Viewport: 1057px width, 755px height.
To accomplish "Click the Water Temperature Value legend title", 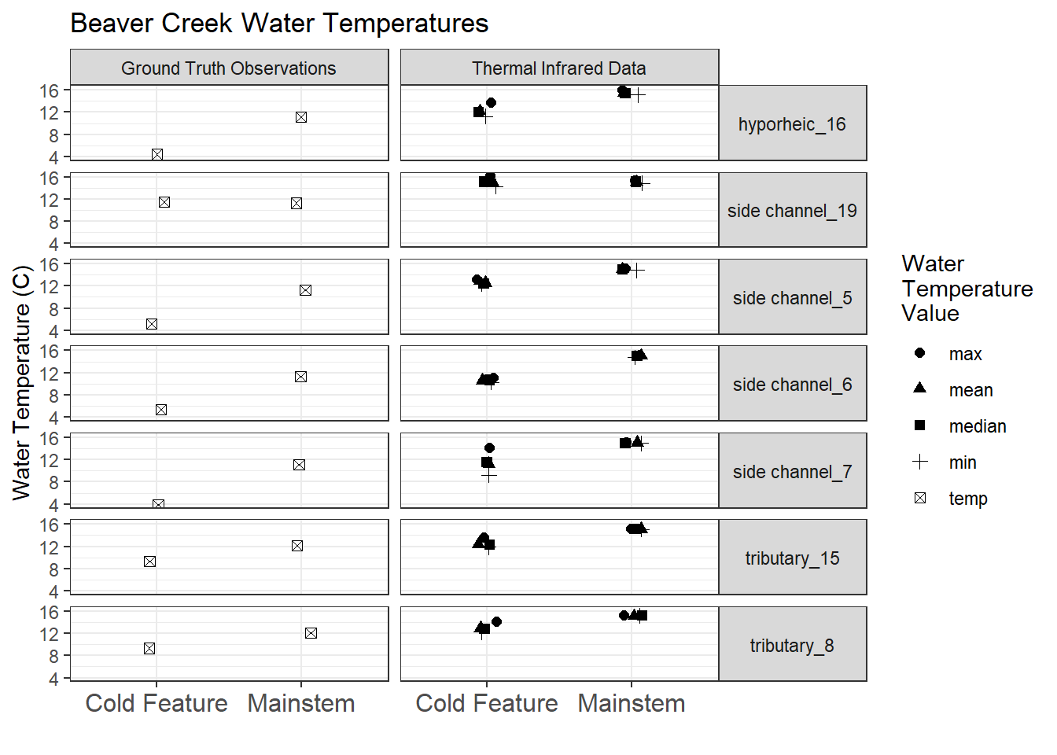I will (x=967, y=289).
